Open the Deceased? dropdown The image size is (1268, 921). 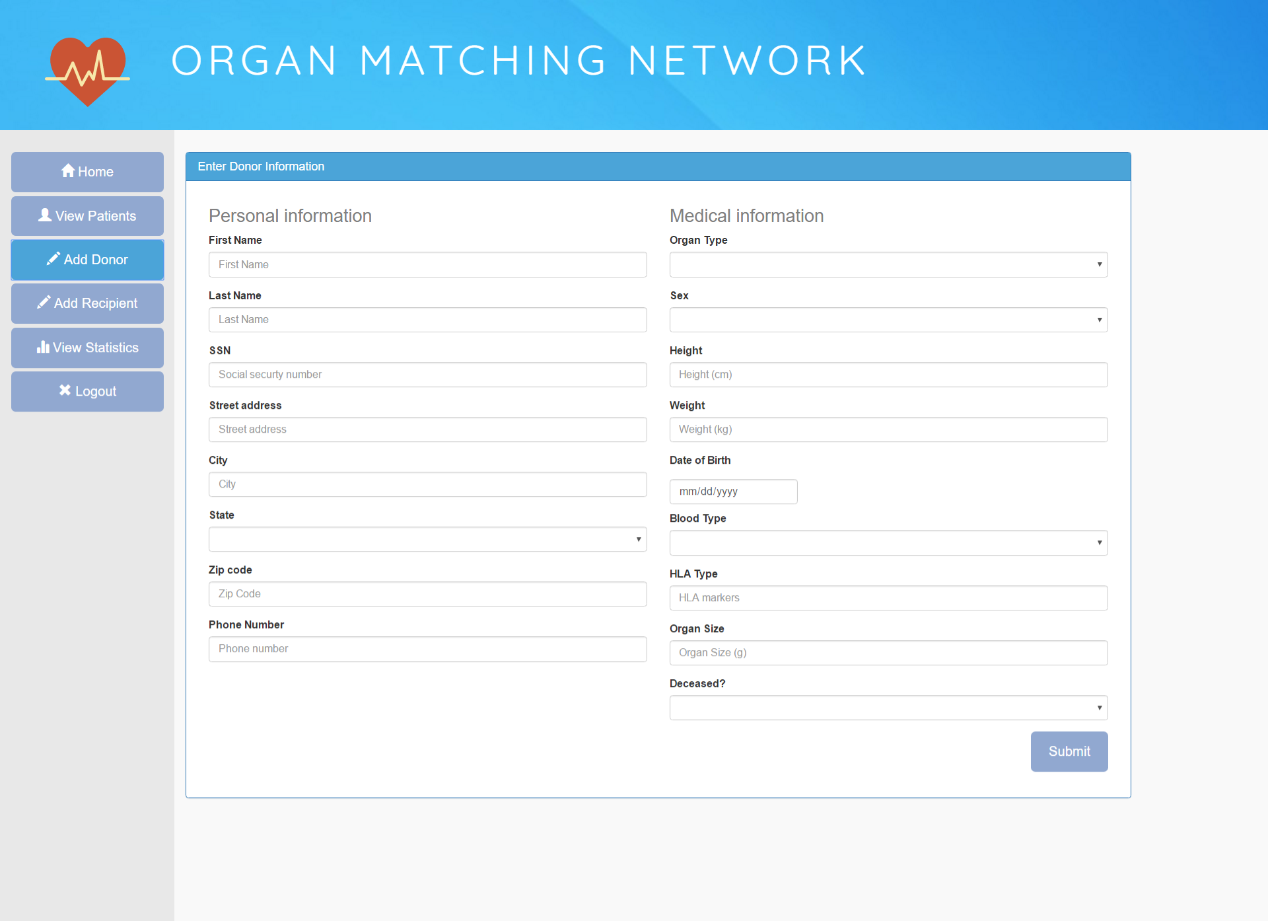[x=888, y=708]
